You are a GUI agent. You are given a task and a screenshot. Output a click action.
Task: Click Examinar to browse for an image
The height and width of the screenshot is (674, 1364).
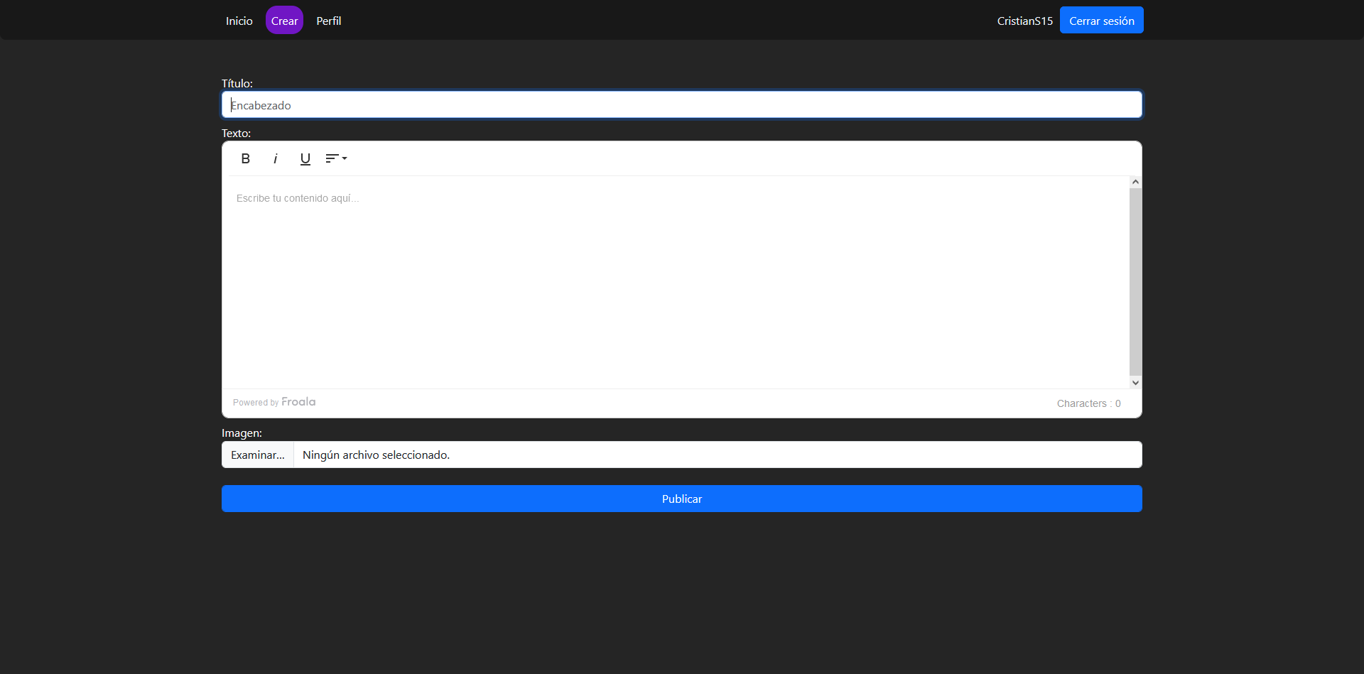(x=257, y=455)
